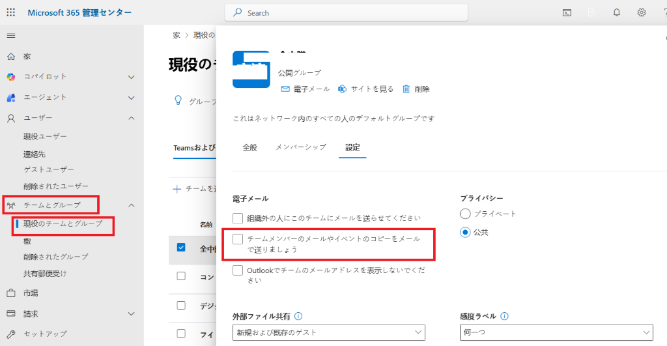Click info icon beside 外部ファイル共有
The width and height of the screenshot is (667, 346).
298,316
